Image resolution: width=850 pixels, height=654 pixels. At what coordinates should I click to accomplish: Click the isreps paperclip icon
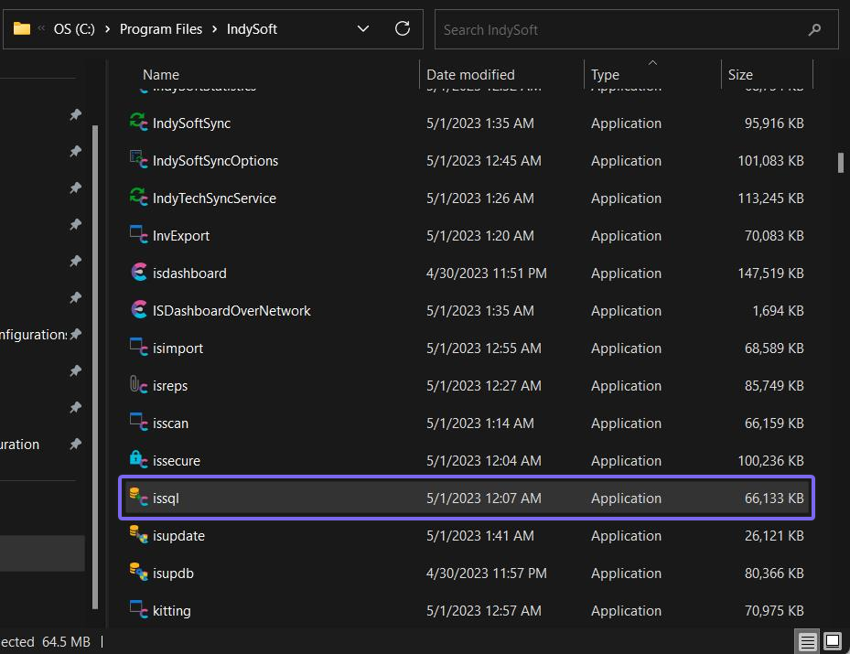point(138,385)
